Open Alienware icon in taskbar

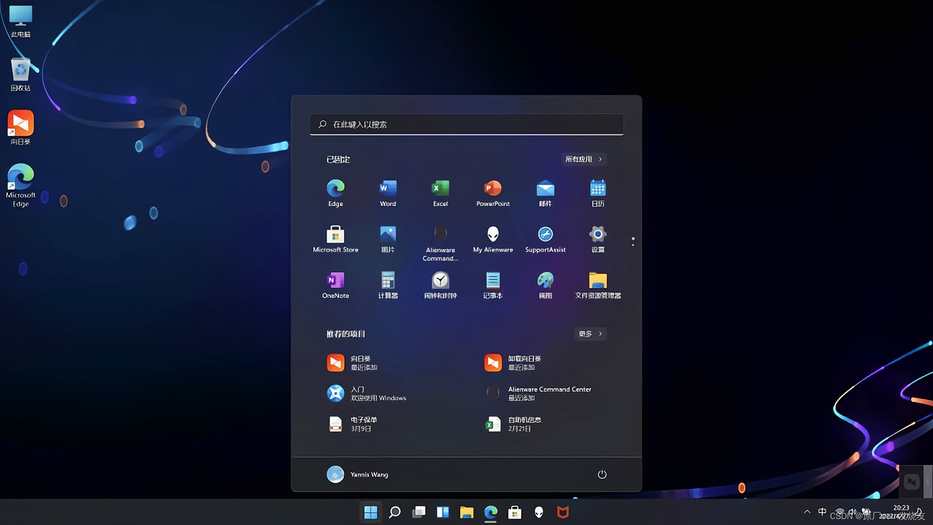[539, 512]
